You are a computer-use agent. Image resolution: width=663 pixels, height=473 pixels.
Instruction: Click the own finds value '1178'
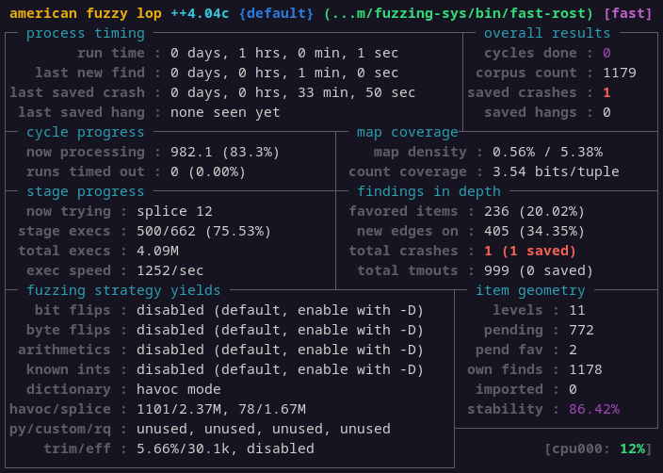pyautogui.click(x=586, y=369)
